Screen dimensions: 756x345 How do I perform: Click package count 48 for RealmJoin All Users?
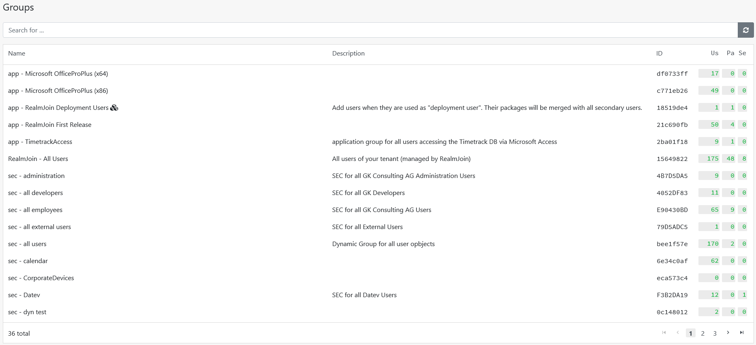tap(729, 159)
